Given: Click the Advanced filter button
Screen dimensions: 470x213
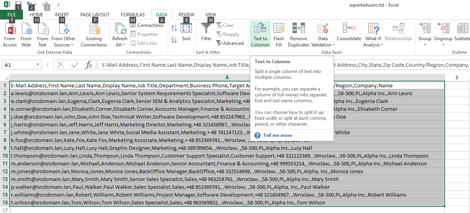Looking at the screenshot, I should click(230, 43).
